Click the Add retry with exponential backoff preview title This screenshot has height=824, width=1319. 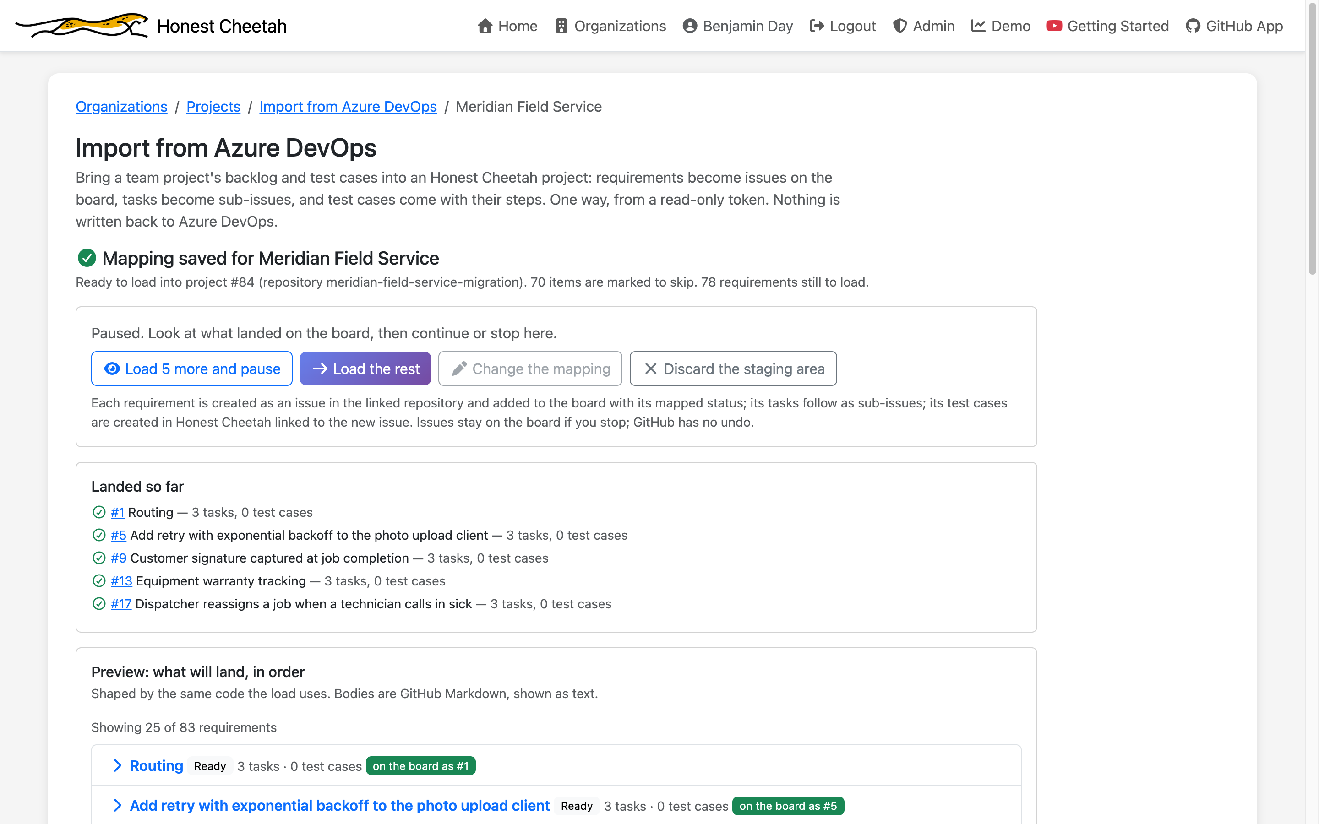tap(339, 806)
